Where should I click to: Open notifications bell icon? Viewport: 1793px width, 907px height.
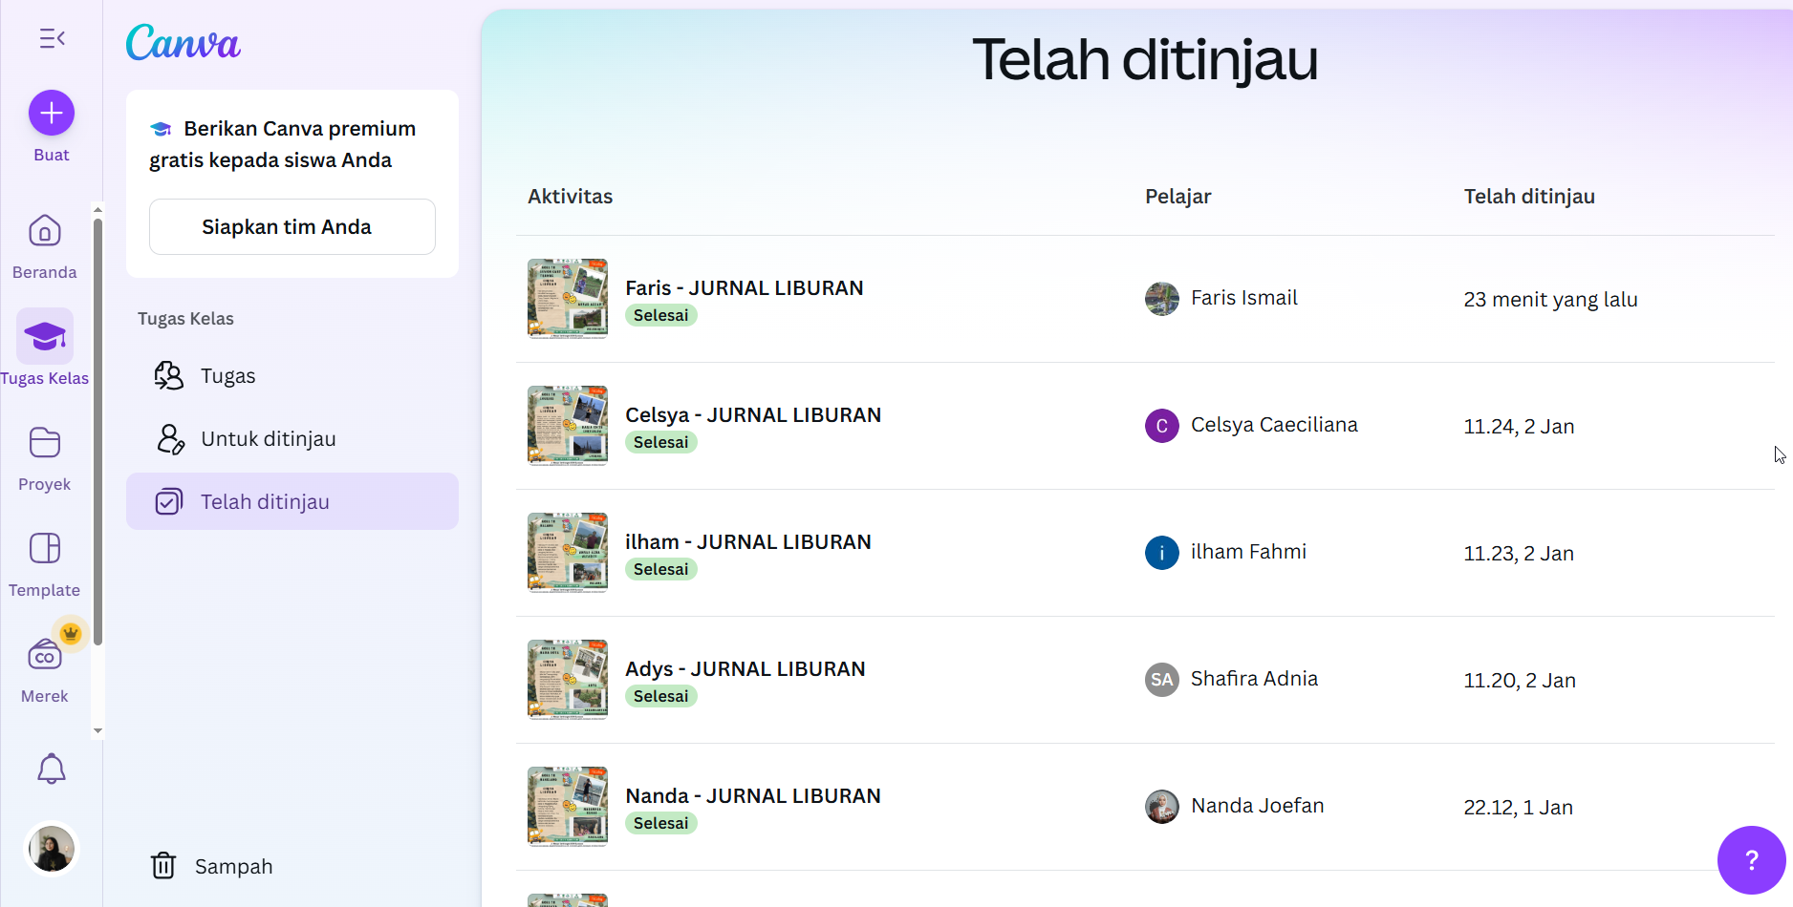(x=52, y=769)
